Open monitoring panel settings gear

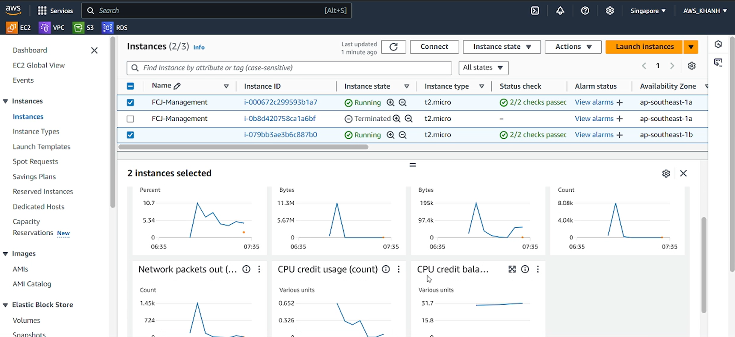tap(666, 173)
